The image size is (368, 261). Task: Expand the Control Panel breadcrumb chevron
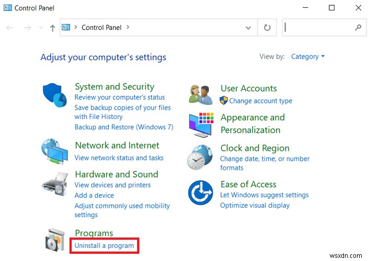[x=128, y=28]
